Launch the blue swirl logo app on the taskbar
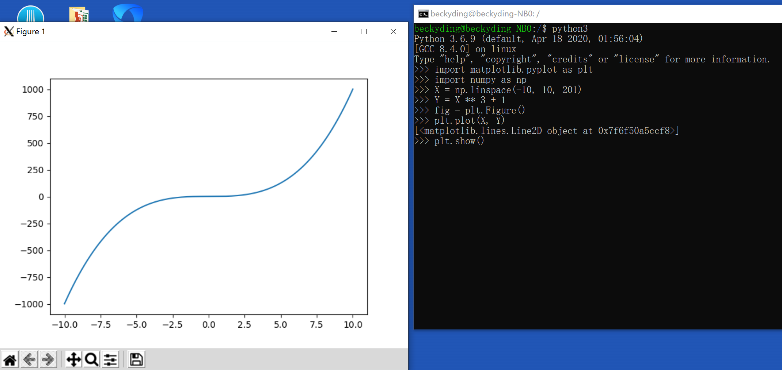The image size is (782, 370). coord(126,12)
